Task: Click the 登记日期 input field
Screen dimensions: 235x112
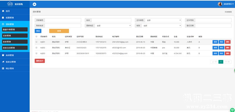Action: [x=213, y=26]
